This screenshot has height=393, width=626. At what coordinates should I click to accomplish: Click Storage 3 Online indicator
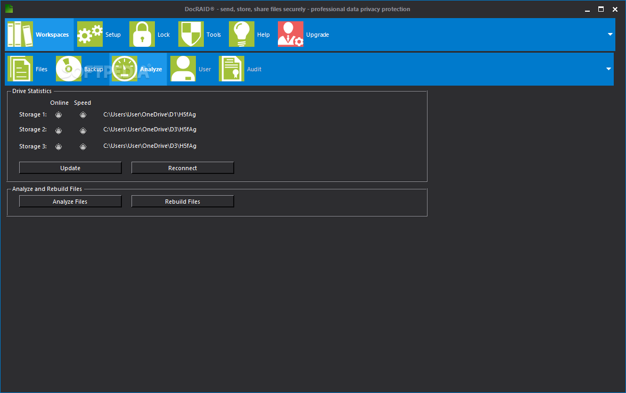pos(59,147)
